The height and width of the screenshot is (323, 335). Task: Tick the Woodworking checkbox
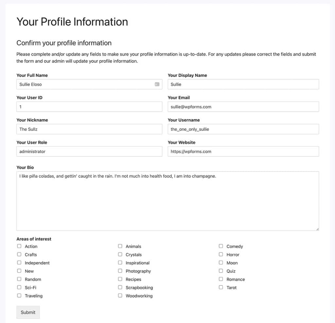[x=120, y=296]
